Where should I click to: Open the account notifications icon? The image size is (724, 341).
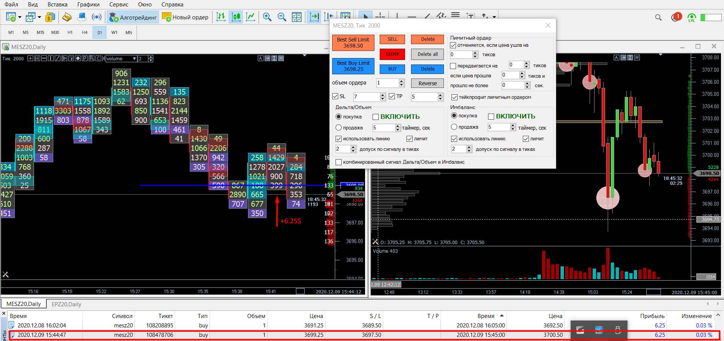point(676,17)
